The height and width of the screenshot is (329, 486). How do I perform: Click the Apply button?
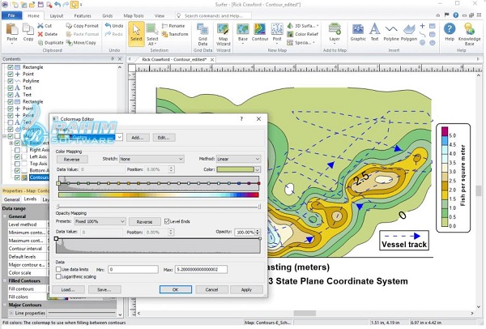point(246,289)
